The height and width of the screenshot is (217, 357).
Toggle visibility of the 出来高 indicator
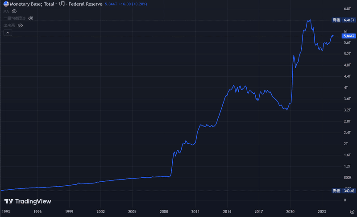coord(21,25)
